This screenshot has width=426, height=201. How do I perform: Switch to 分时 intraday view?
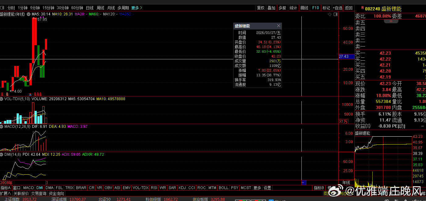11,8
